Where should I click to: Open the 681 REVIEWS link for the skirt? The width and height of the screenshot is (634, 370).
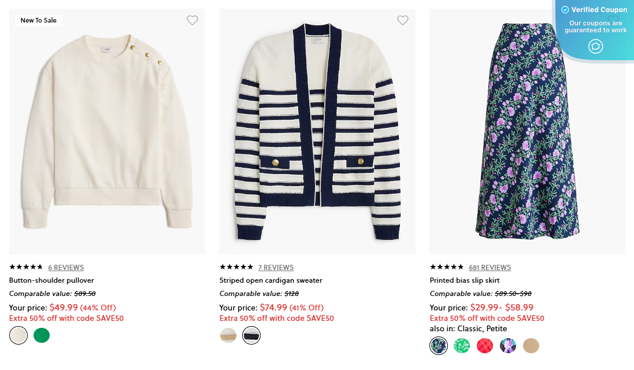click(490, 267)
